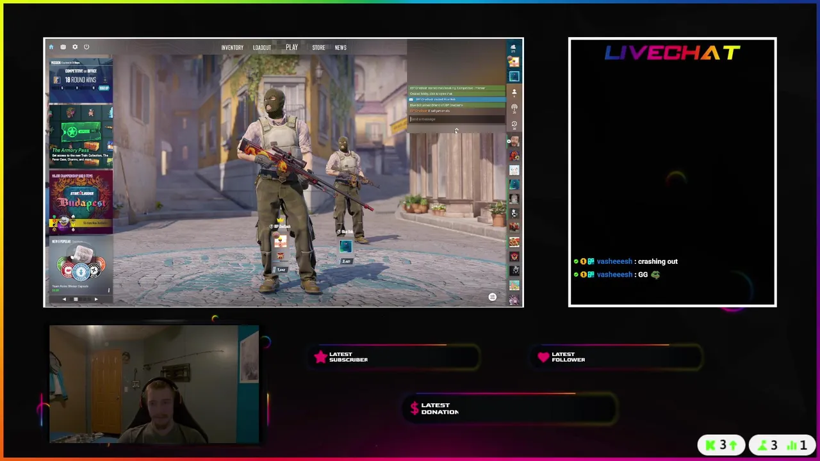Go to the CS2 home screen icon
Image resolution: width=820 pixels, height=461 pixels.
[x=51, y=47]
